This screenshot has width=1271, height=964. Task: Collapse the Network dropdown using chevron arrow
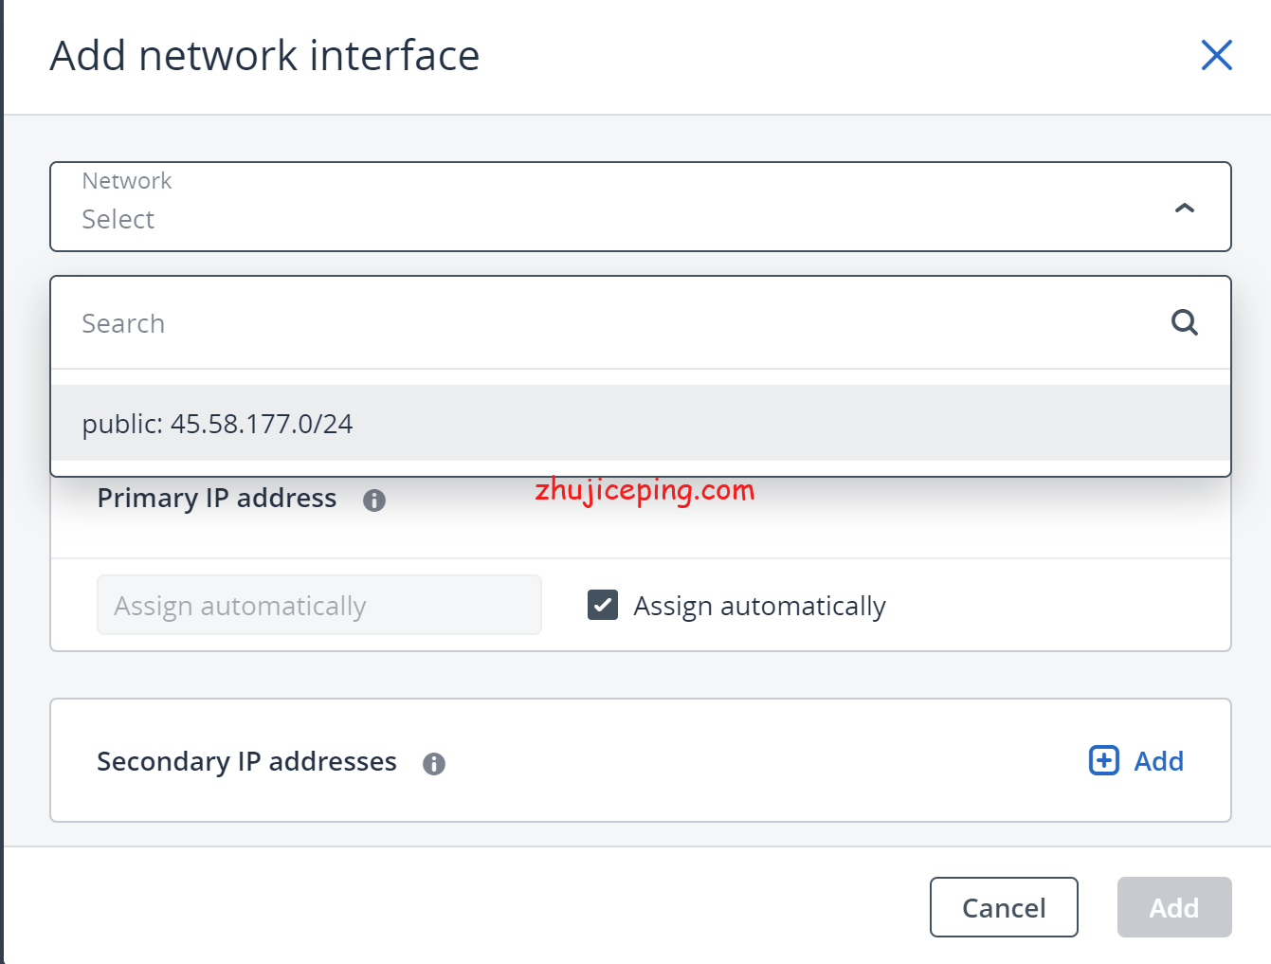(1185, 208)
